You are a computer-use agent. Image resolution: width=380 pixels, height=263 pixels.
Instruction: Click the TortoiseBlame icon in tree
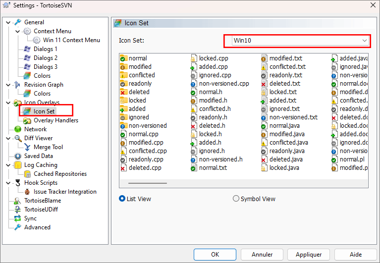[x=18, y=201]
